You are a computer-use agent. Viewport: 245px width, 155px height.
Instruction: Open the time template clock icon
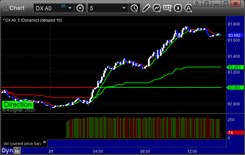134,8
